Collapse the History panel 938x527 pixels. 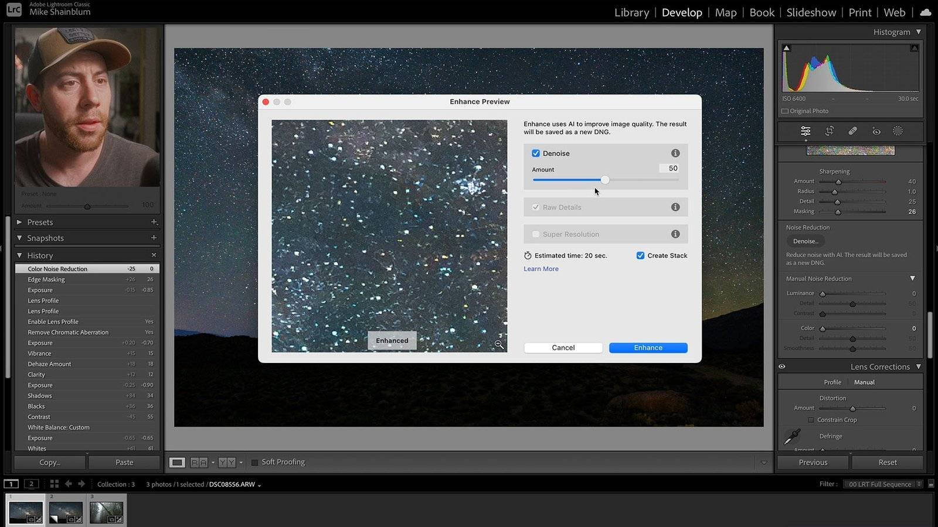click(x=19, y=255)
